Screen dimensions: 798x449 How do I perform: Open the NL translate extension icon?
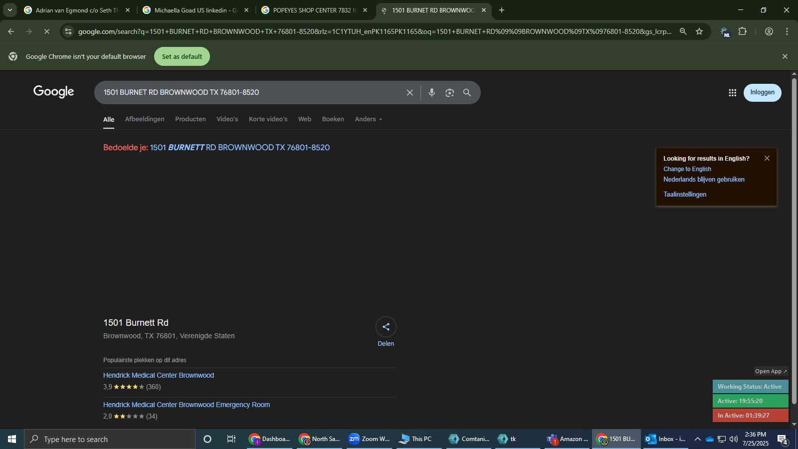725,32
